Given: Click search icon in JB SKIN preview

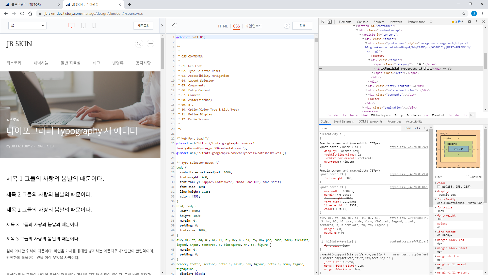Looking at the screenshot, I should 139,44.
